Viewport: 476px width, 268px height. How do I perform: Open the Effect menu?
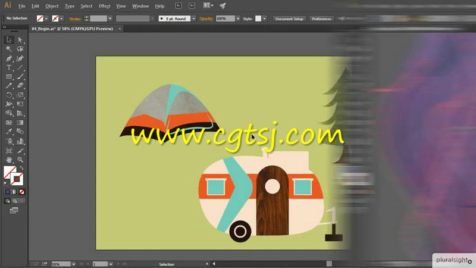(105, 6)
